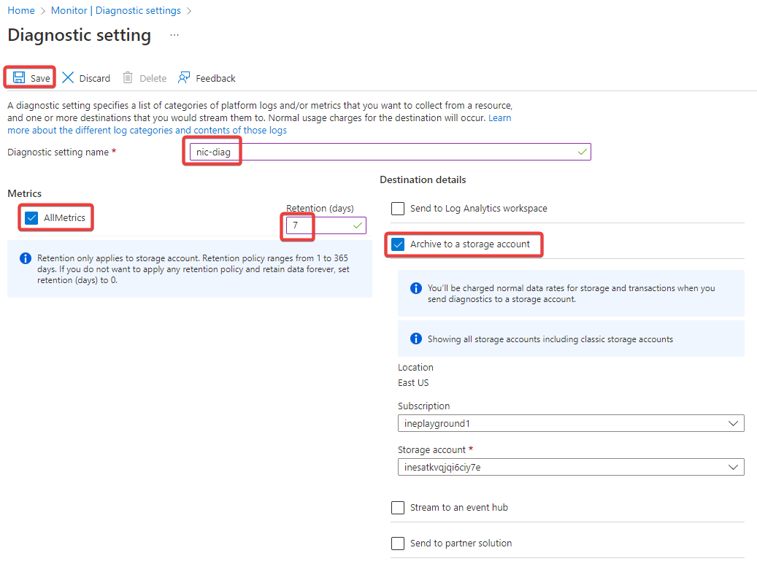Enable Send to Log Analytics workspace
The image size is (757, 580).
(x=398, y=209)
